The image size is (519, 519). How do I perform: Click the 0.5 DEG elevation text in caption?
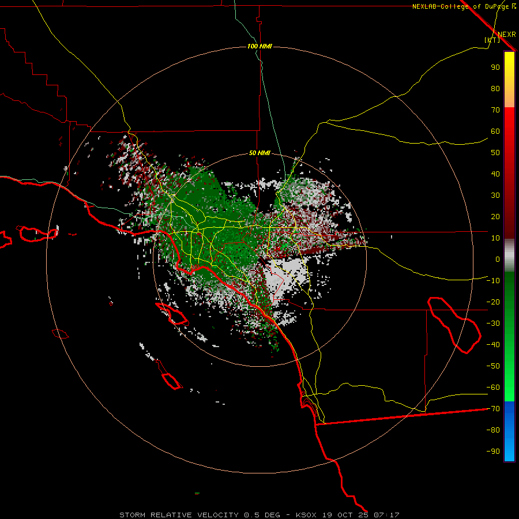click(262, 515)
